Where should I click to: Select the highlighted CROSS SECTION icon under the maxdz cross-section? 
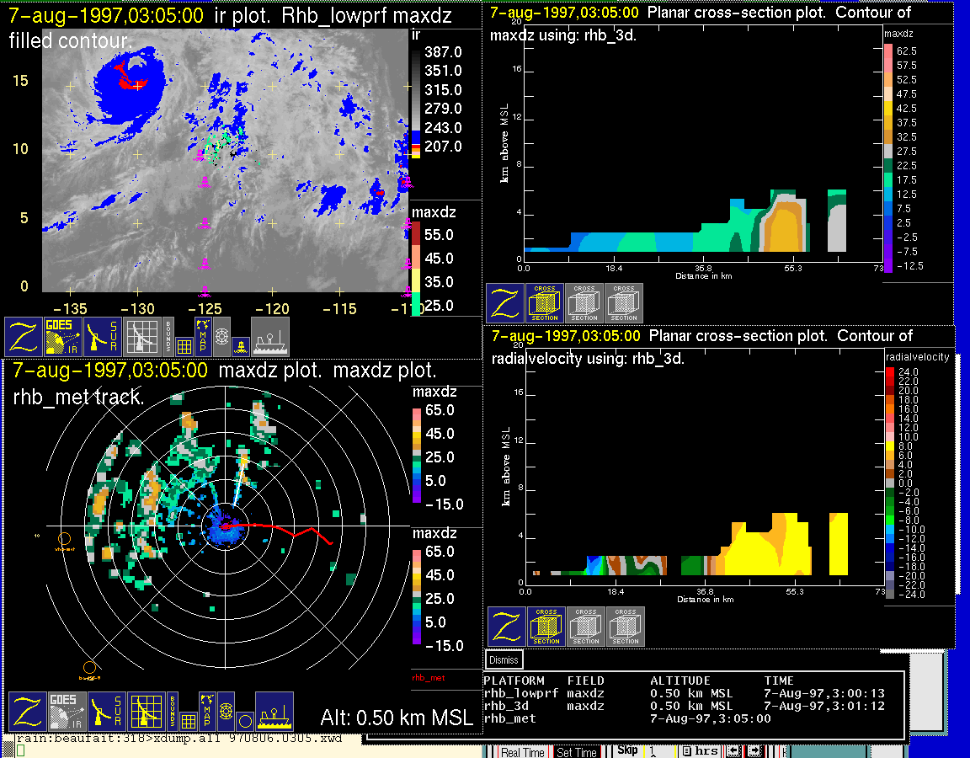545,303
